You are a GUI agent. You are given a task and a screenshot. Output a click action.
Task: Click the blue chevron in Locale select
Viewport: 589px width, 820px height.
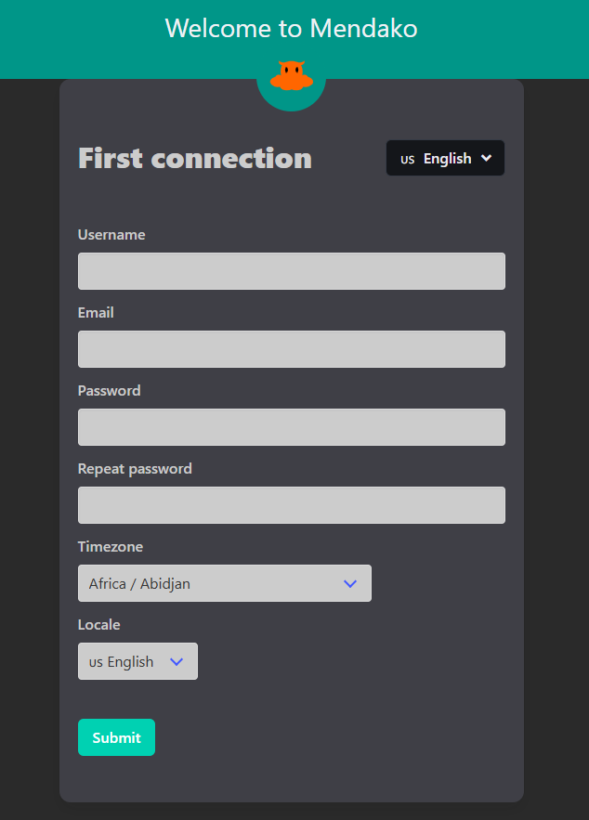pos(177,661)
